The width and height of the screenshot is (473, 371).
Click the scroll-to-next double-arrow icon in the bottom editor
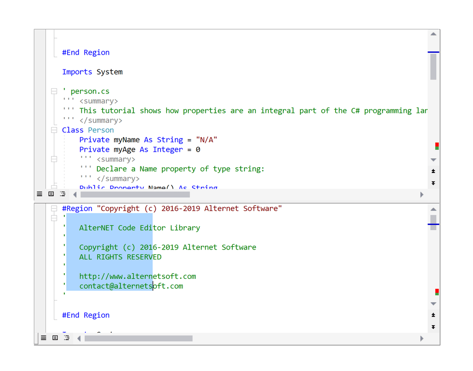tap(433, 327)
